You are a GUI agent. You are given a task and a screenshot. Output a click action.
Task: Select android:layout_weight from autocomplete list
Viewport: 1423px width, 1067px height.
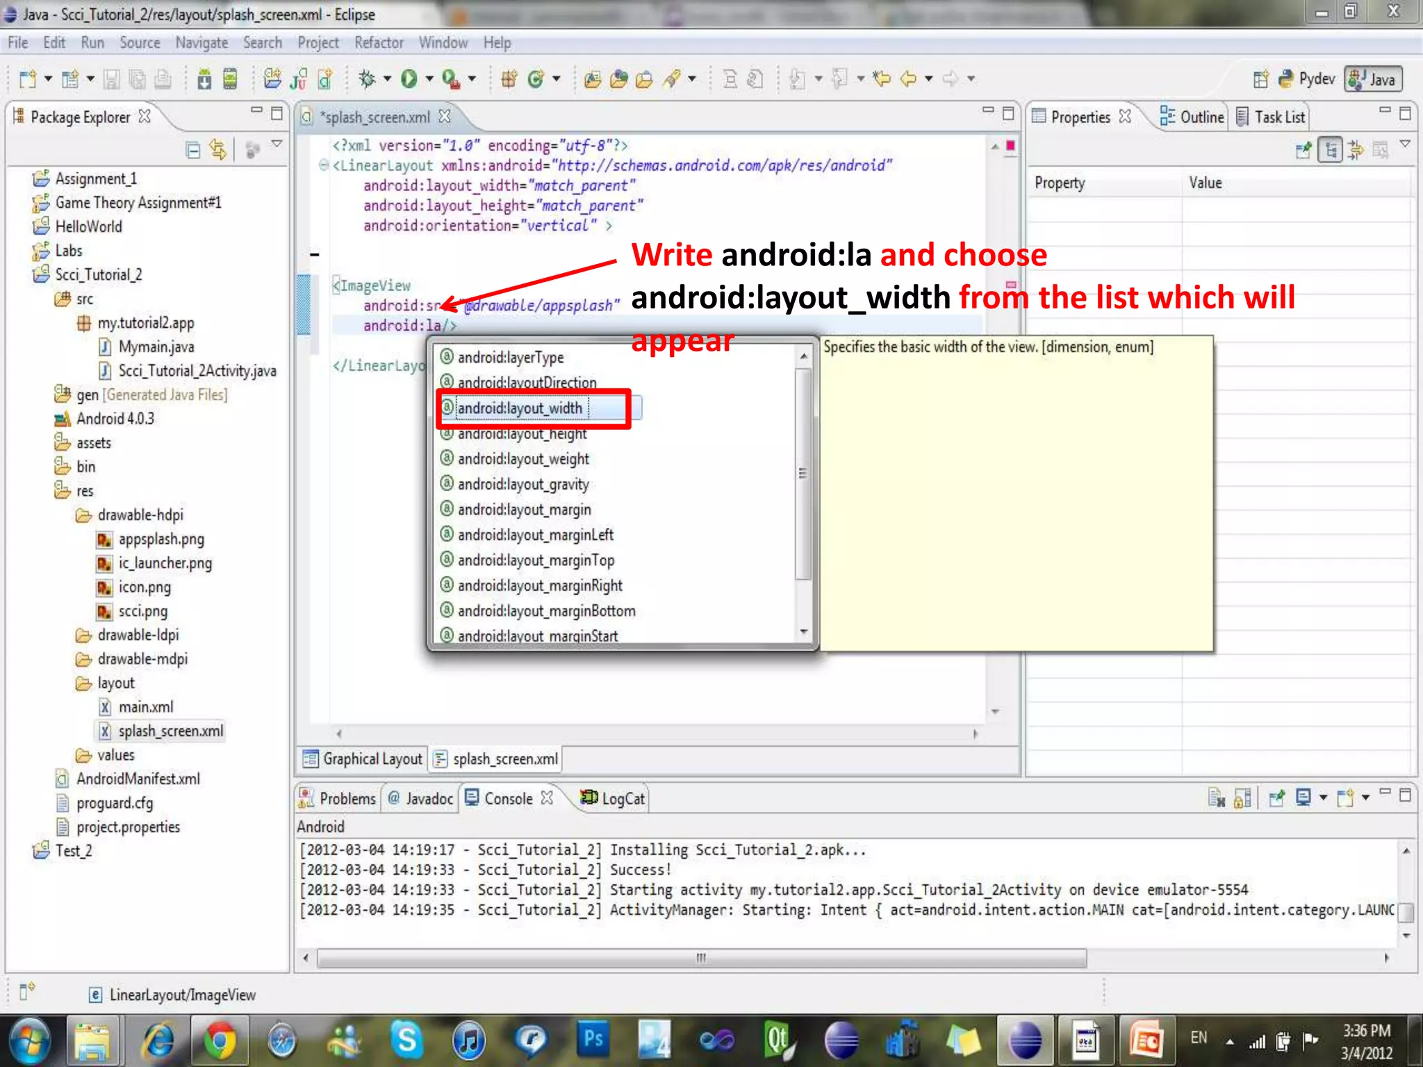click(523, 459)
